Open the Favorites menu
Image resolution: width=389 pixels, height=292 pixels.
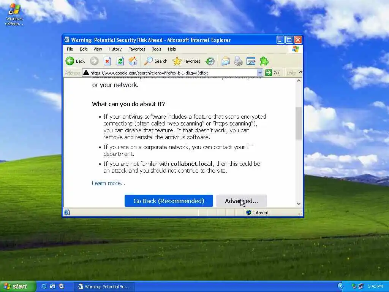pyautogui.click(x=137, y=49)
